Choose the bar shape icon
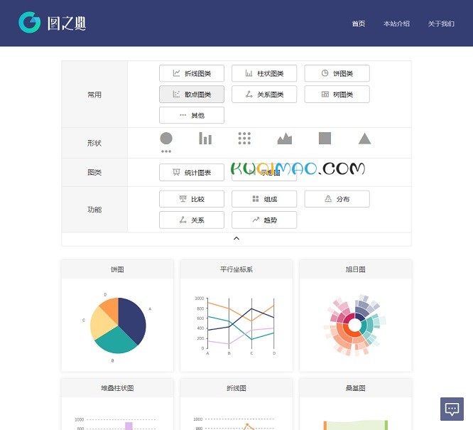This screenshot has height=430, width=473. click(x=205, y=139)
